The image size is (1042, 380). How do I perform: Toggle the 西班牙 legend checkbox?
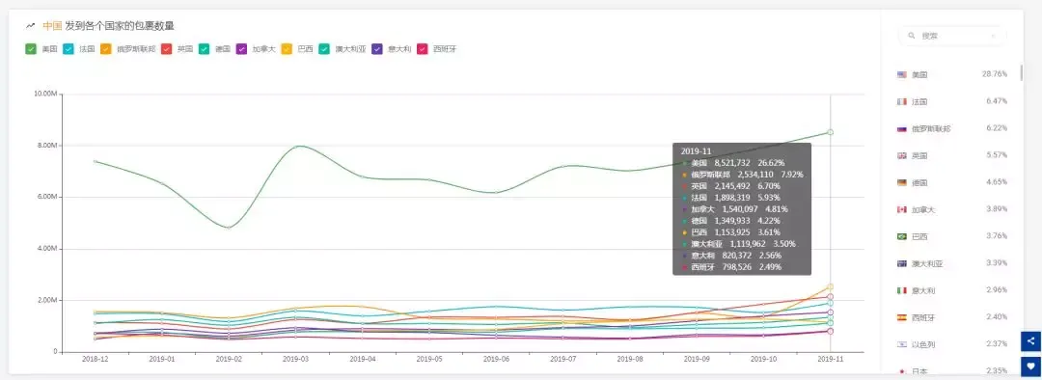pyautogui.click(x=422, y=48)
